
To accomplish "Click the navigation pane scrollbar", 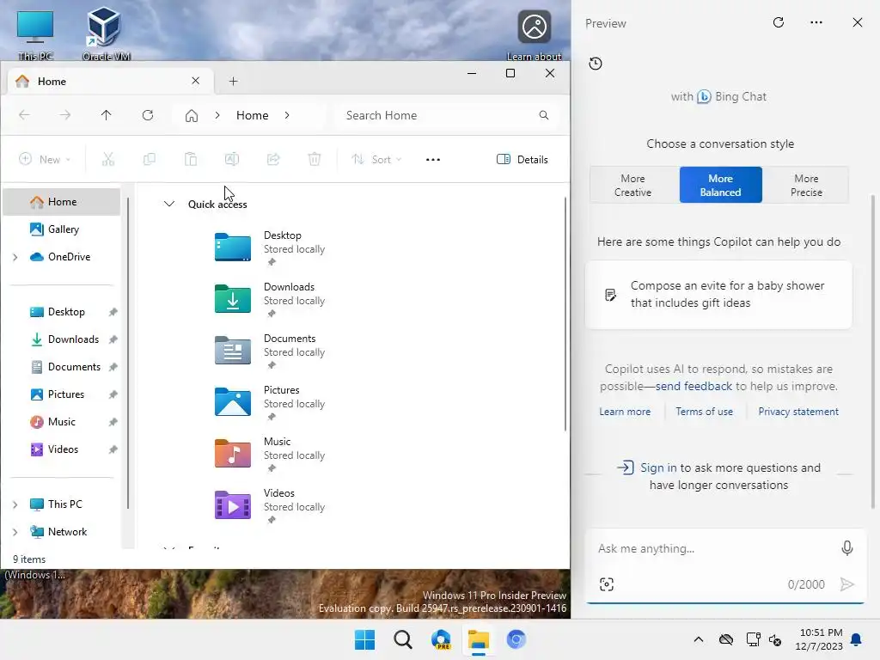I will coord(128,352).
